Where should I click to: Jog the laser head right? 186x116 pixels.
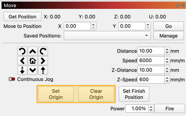click(43, 61)
